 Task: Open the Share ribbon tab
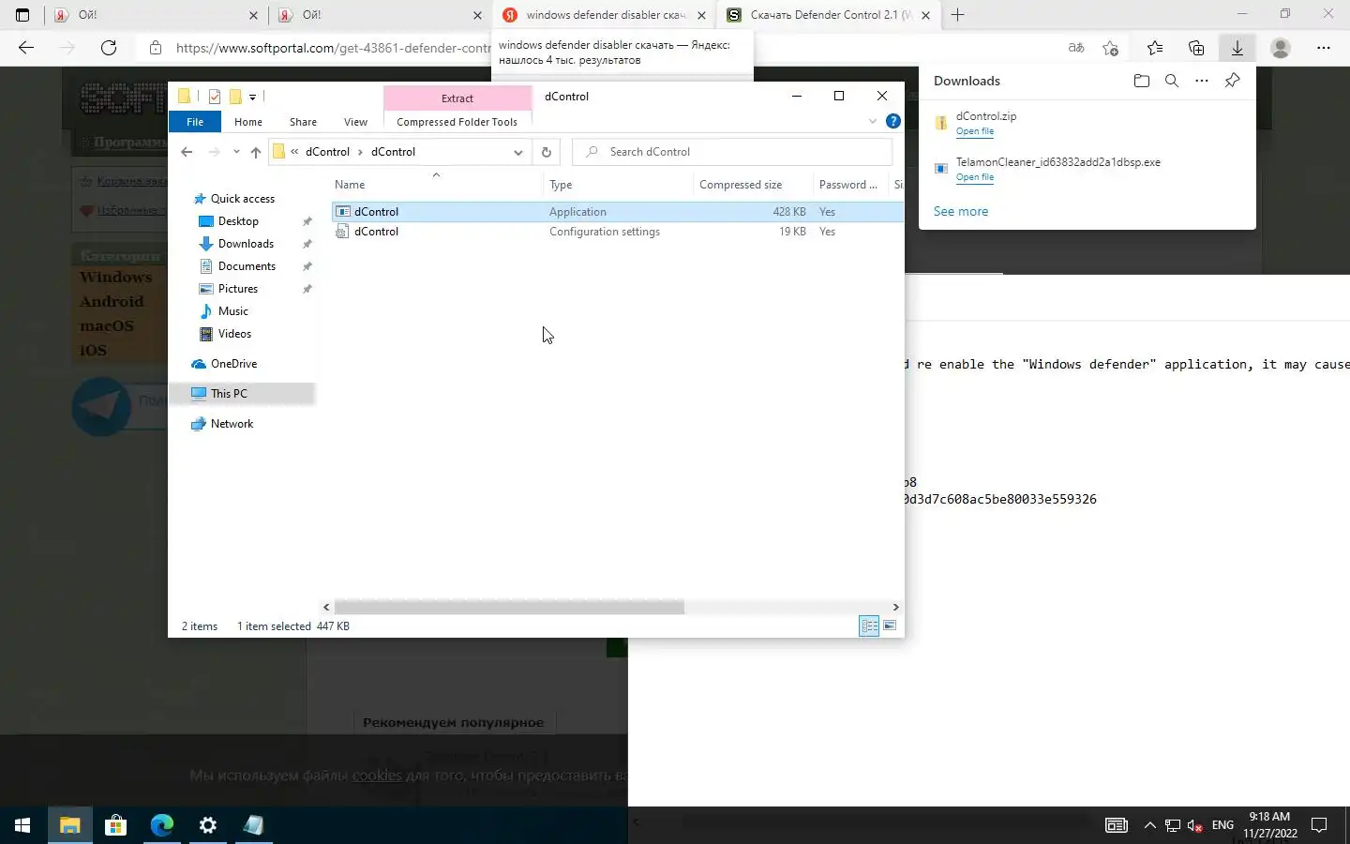tap(303, 122)
